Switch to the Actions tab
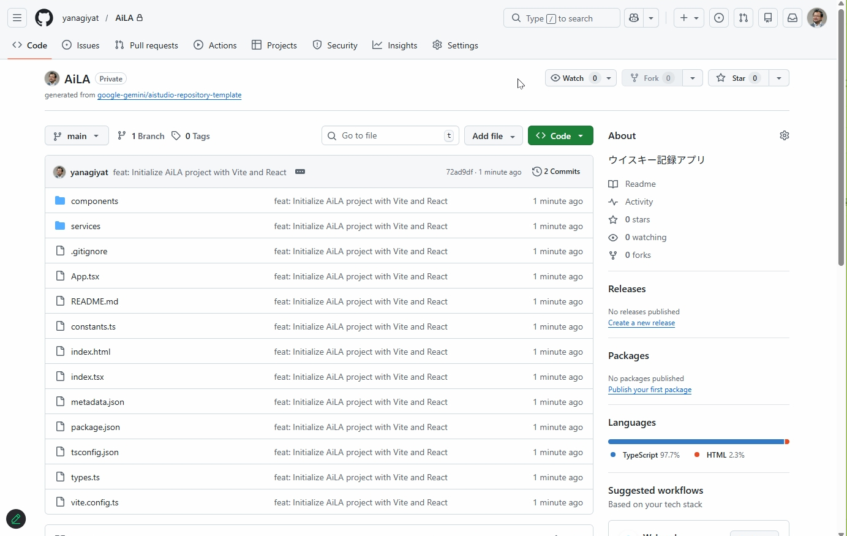Viewport: 847px width, 536px height. [215, 45]
